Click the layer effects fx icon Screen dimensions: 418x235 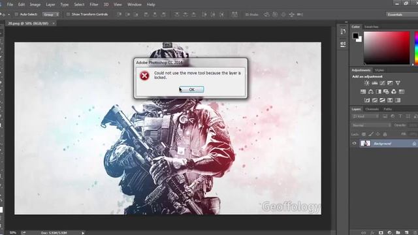click(x=372, y=232)
